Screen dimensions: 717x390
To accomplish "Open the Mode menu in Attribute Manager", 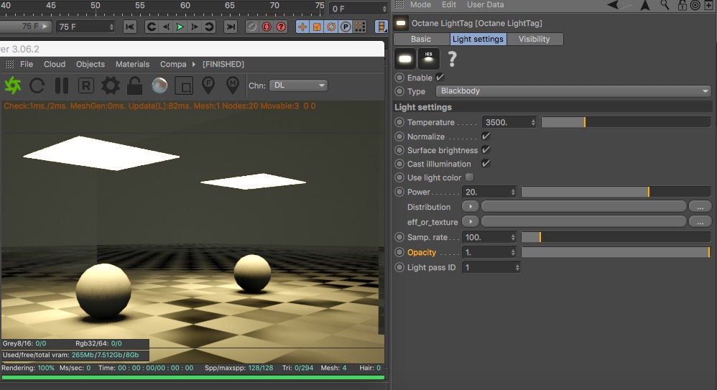I will coord(420,4).
